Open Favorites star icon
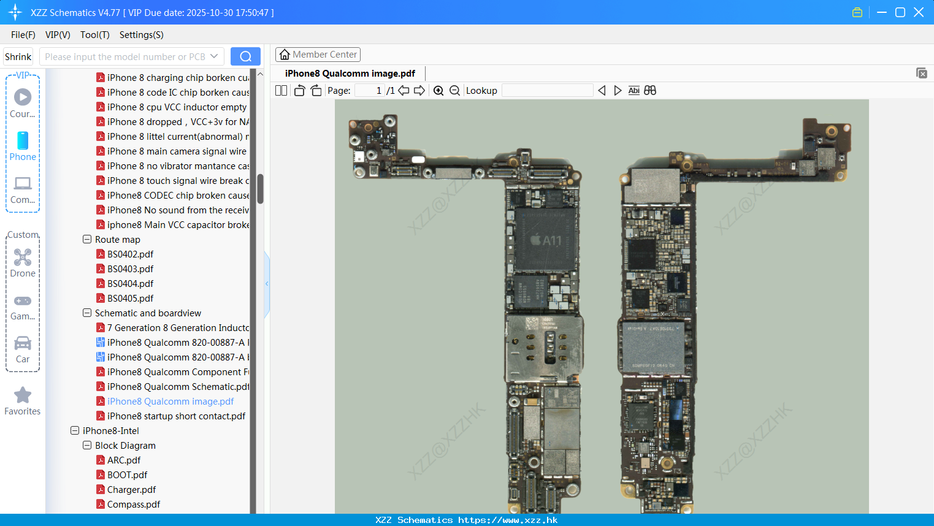 click(23, 401)
